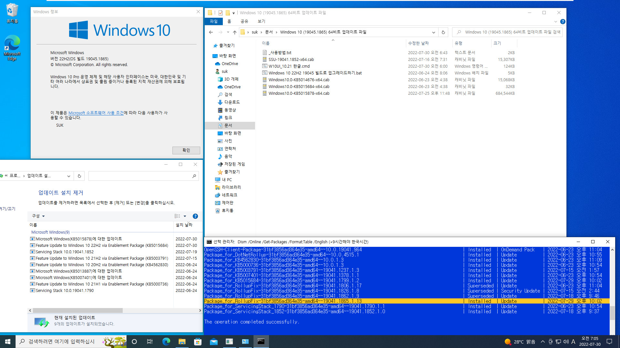620x348 pixels.
Task: Open recent locations dropdown in Explorer
Action: (x=228, y=32)
